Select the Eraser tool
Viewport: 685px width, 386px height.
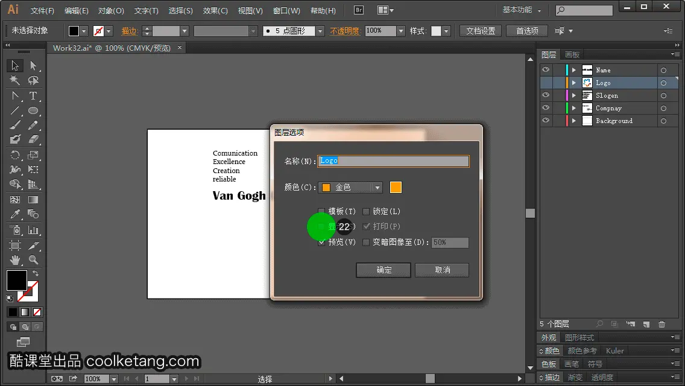click(x=33, y=140)
